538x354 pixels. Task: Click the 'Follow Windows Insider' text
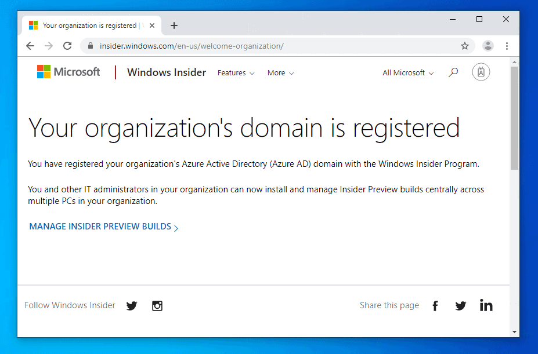(70, 305)
